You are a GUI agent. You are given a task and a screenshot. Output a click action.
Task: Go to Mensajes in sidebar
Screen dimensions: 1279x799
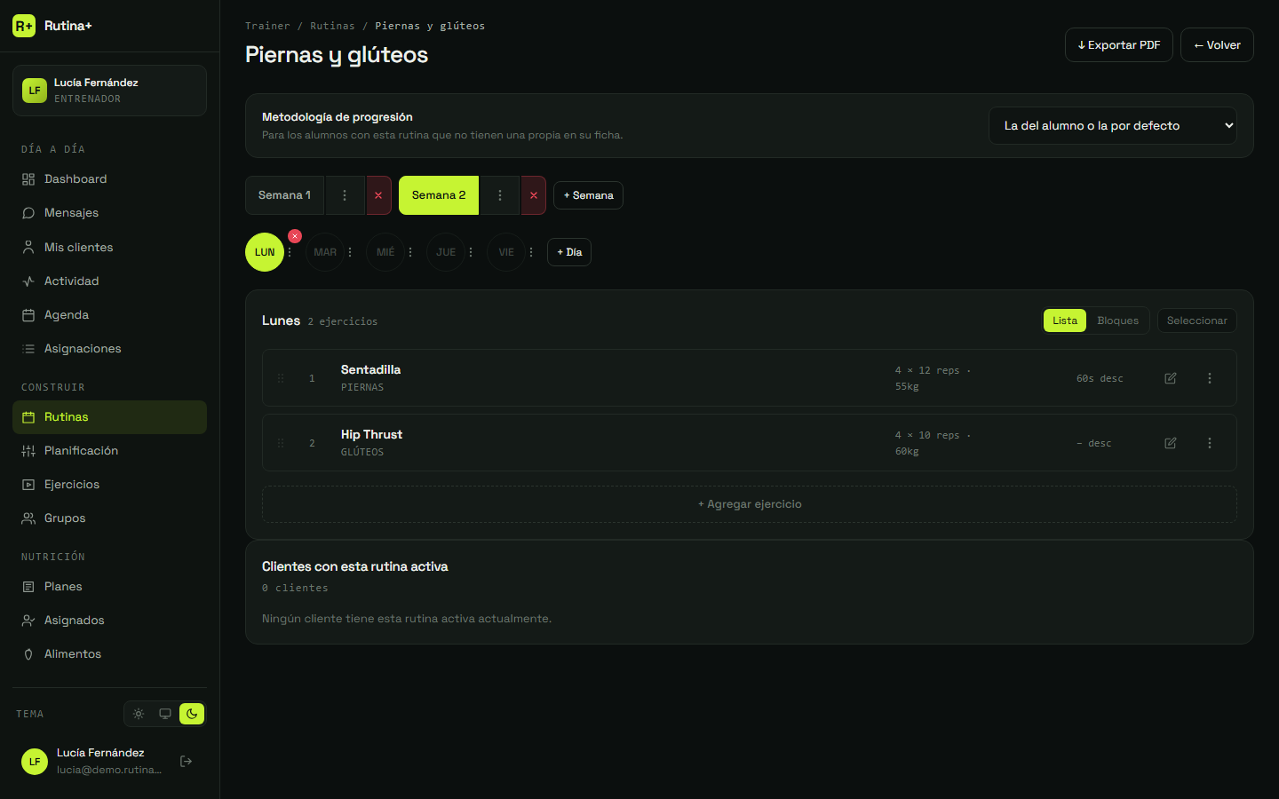(x=109, y=213)
